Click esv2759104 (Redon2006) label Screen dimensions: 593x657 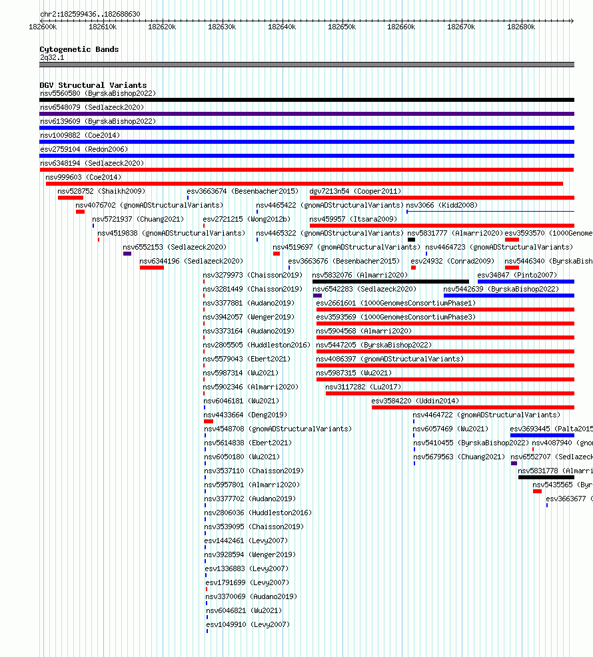pyautogui.click(x=84, y=149)
